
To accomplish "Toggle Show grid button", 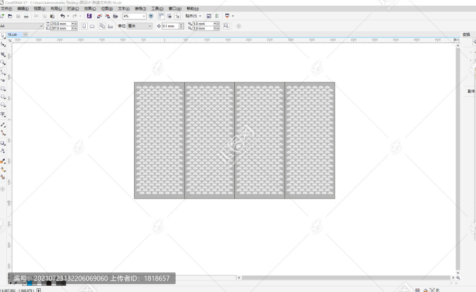I will click(169, 16).
